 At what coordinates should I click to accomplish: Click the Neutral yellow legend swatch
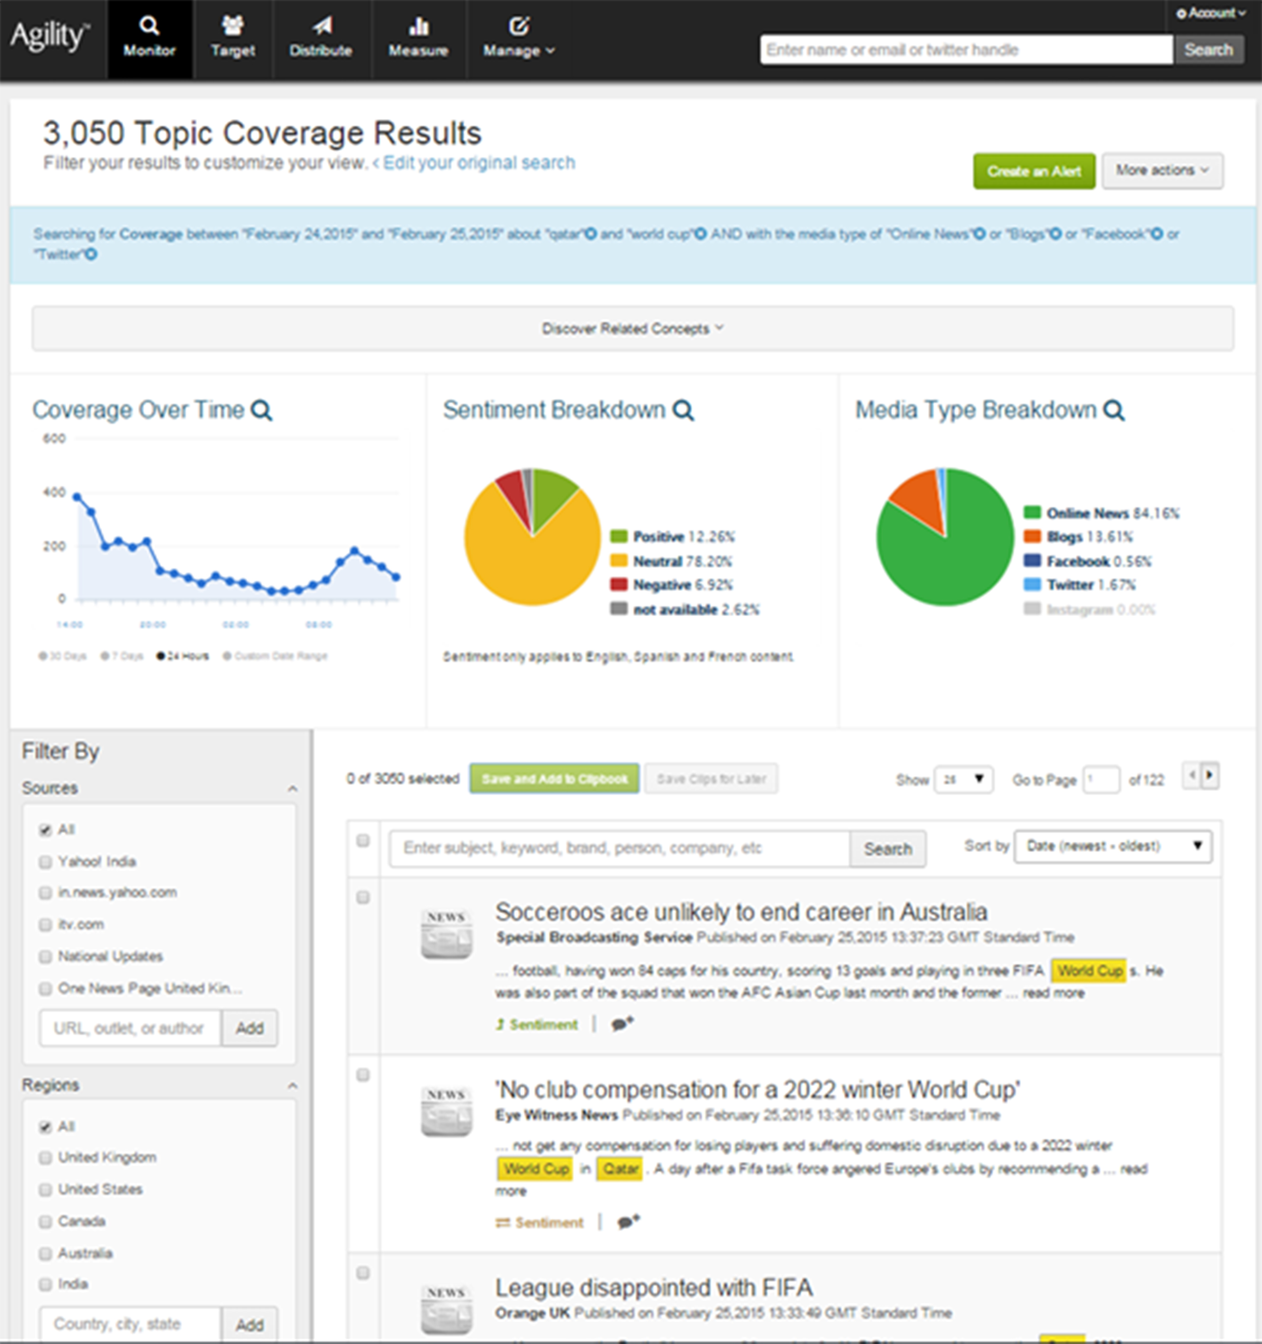618,561
